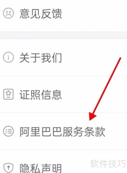The width and height of the screenshot is (127, 173).
Task: Tap empty space right of 意见反馈 text
Action: point(94,13)
